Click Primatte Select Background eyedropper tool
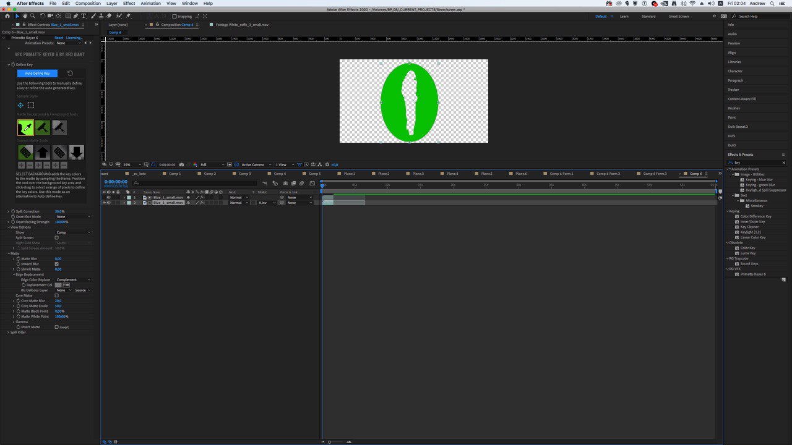The width and height of the screenshot is (792, 445). [25, 128]
